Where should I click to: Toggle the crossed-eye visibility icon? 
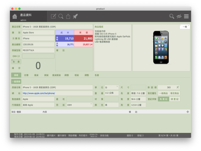click(179, 16)
